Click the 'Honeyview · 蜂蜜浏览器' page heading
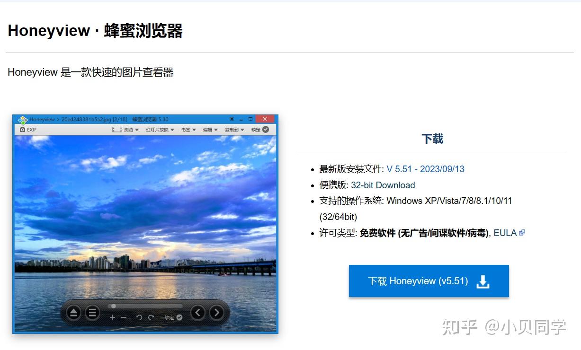 tap(95, 31)
